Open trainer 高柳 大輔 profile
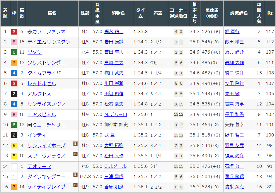 click(x=234, y=63)
